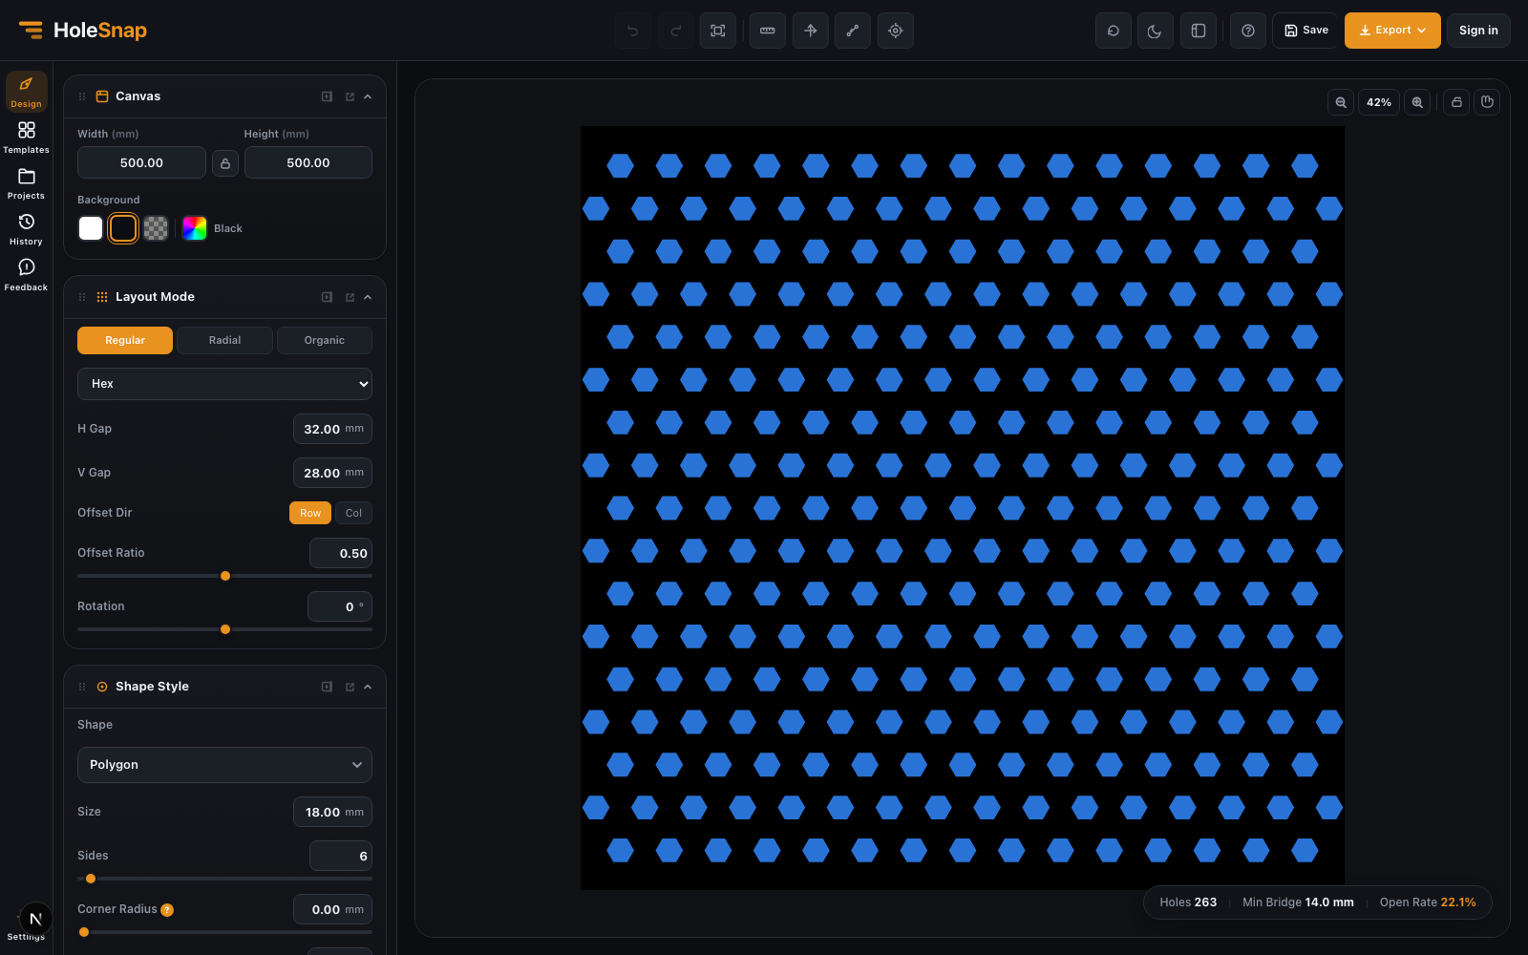Click the Offset Ratio value field
Screen dimensions: 1528x955
point(341,553)
